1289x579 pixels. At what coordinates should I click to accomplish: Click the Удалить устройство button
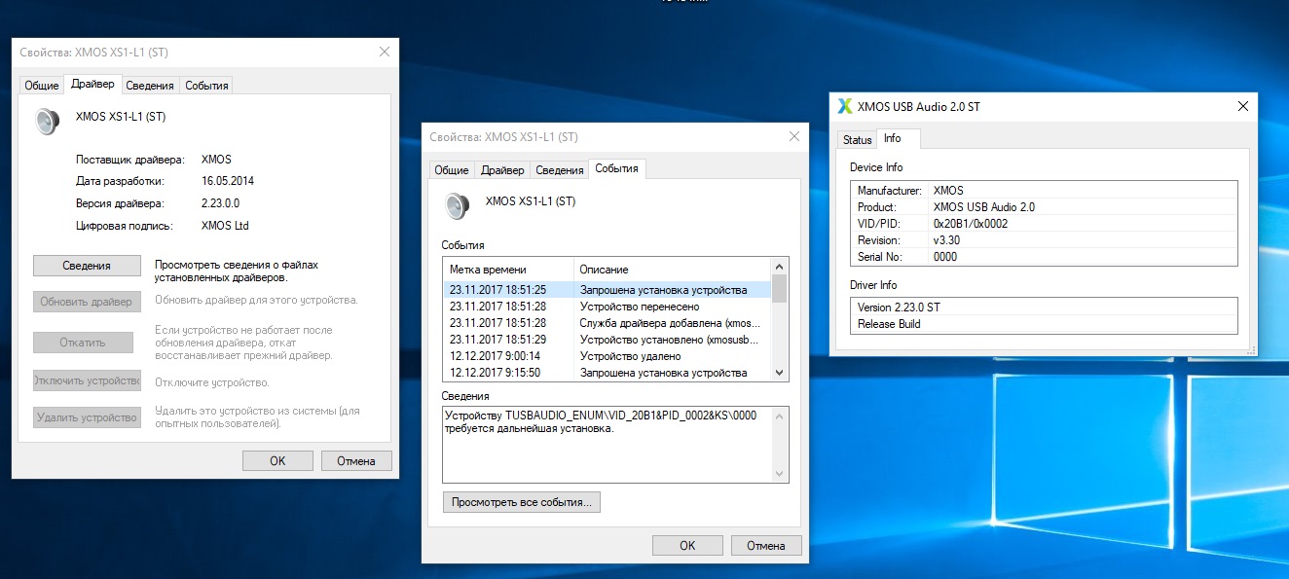click(87, 417)
